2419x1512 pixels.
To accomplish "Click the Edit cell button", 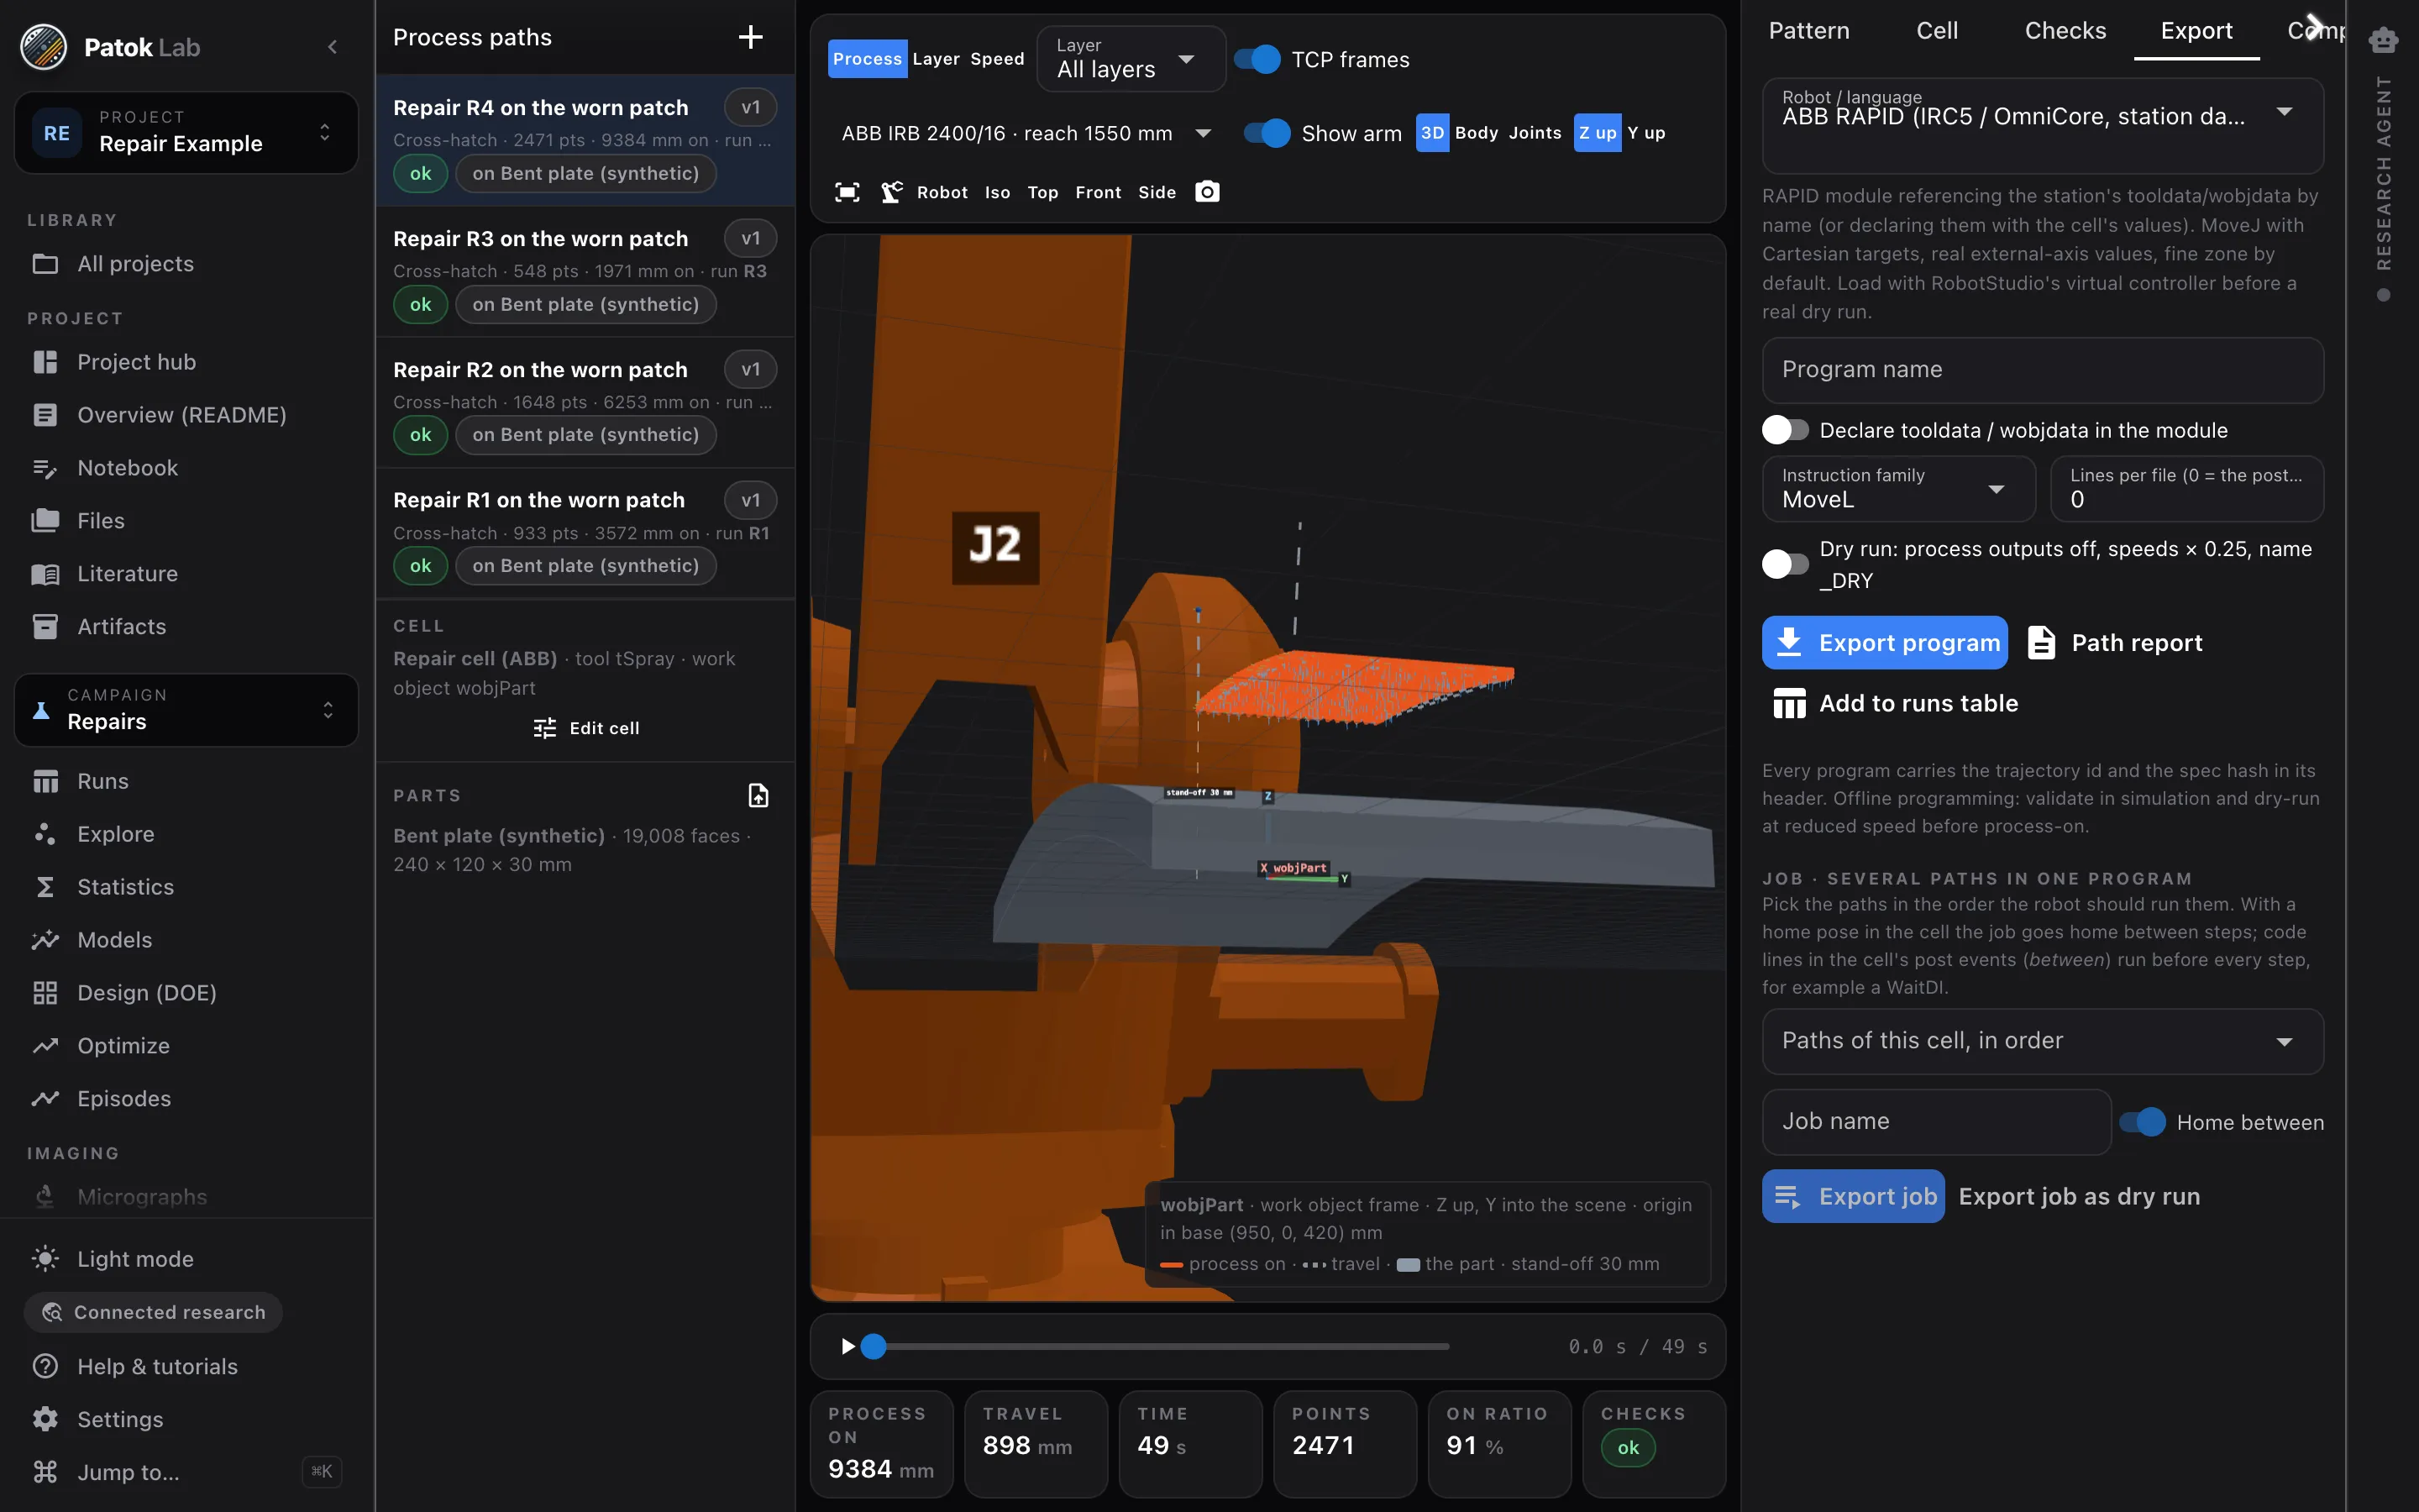I will (585, 728).
